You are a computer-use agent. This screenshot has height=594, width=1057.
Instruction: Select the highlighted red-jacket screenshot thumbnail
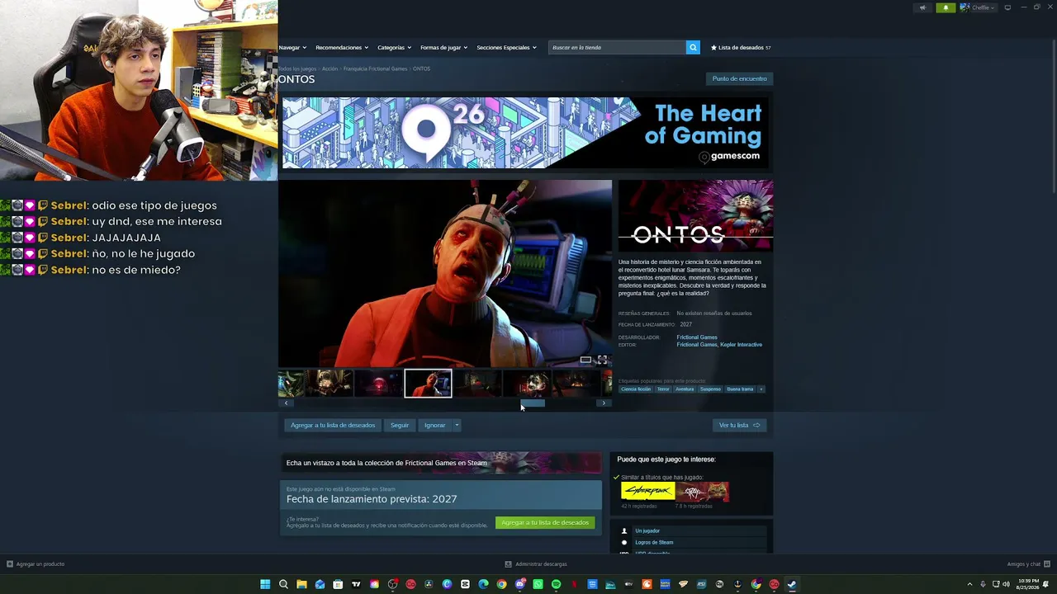click(428, 383)
